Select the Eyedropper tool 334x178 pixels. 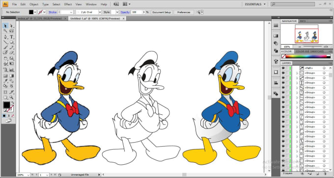[x=5, y=81]
